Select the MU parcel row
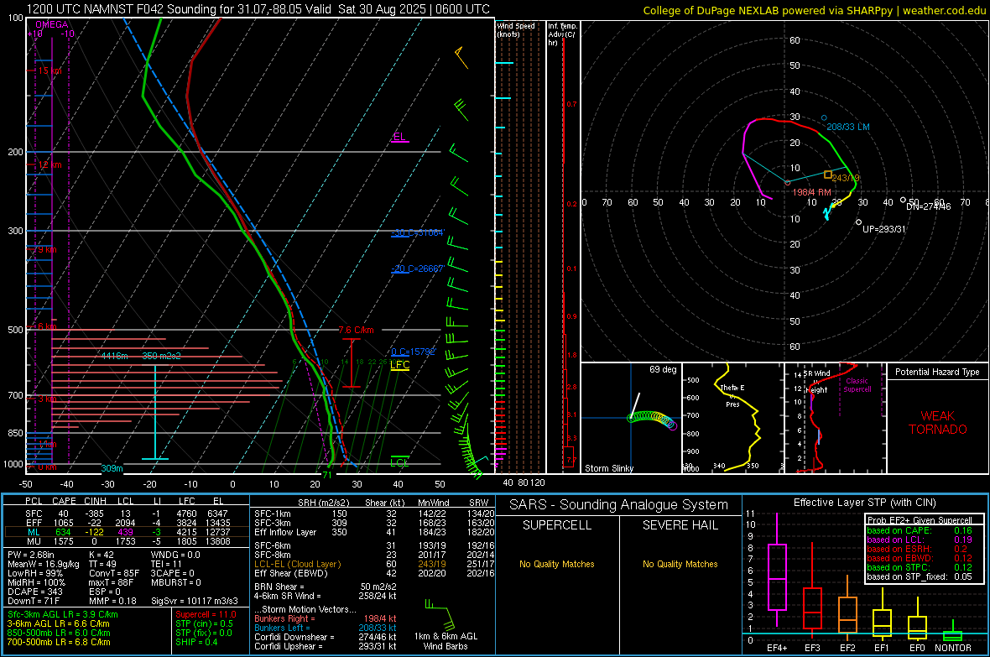 pyautogui.click(x=126, y=541)
